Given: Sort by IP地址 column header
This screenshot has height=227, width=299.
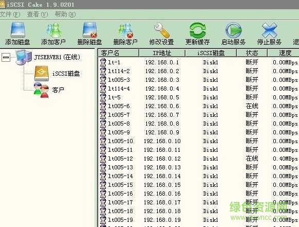Looking at the screenshot, I should coord(162,53).
